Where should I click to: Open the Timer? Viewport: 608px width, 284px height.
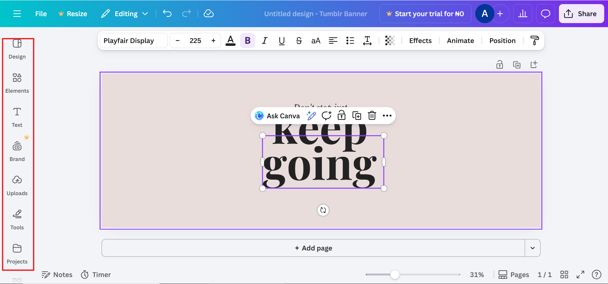[x=96, y=275]
